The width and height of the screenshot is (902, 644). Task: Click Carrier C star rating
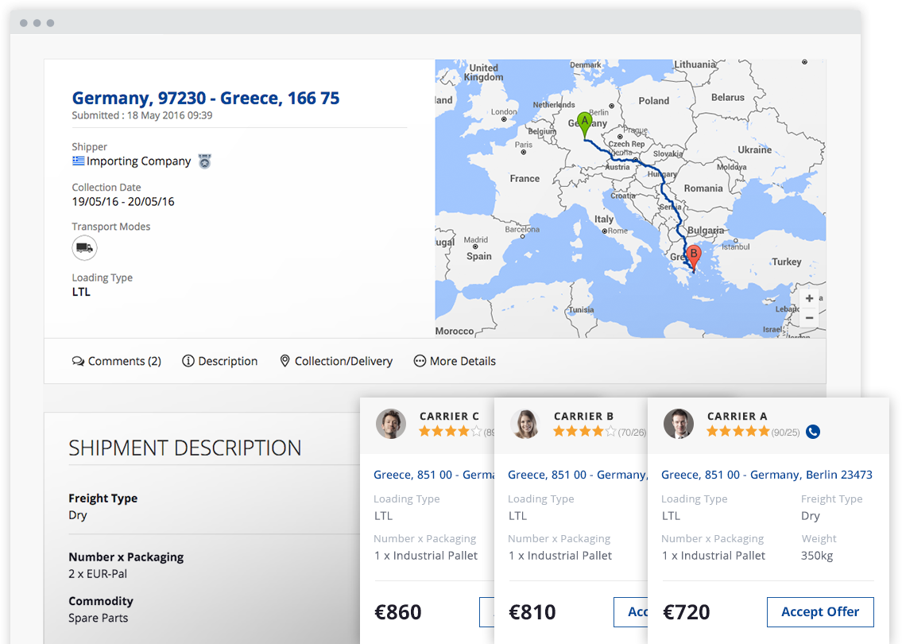pyautogui.click(x=451, y=431)
